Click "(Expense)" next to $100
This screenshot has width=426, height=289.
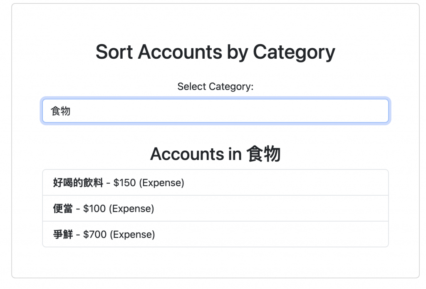(x=131, y=209)
